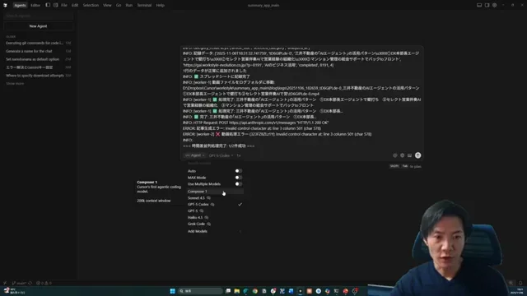Click the at-mention icon in chat input

click(395, 155)
